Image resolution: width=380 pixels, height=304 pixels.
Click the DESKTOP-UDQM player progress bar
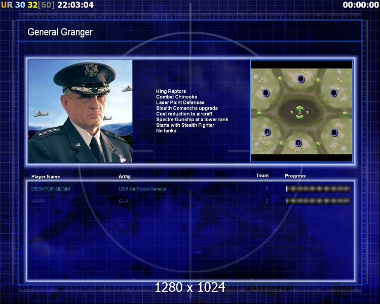coord(318,188)
